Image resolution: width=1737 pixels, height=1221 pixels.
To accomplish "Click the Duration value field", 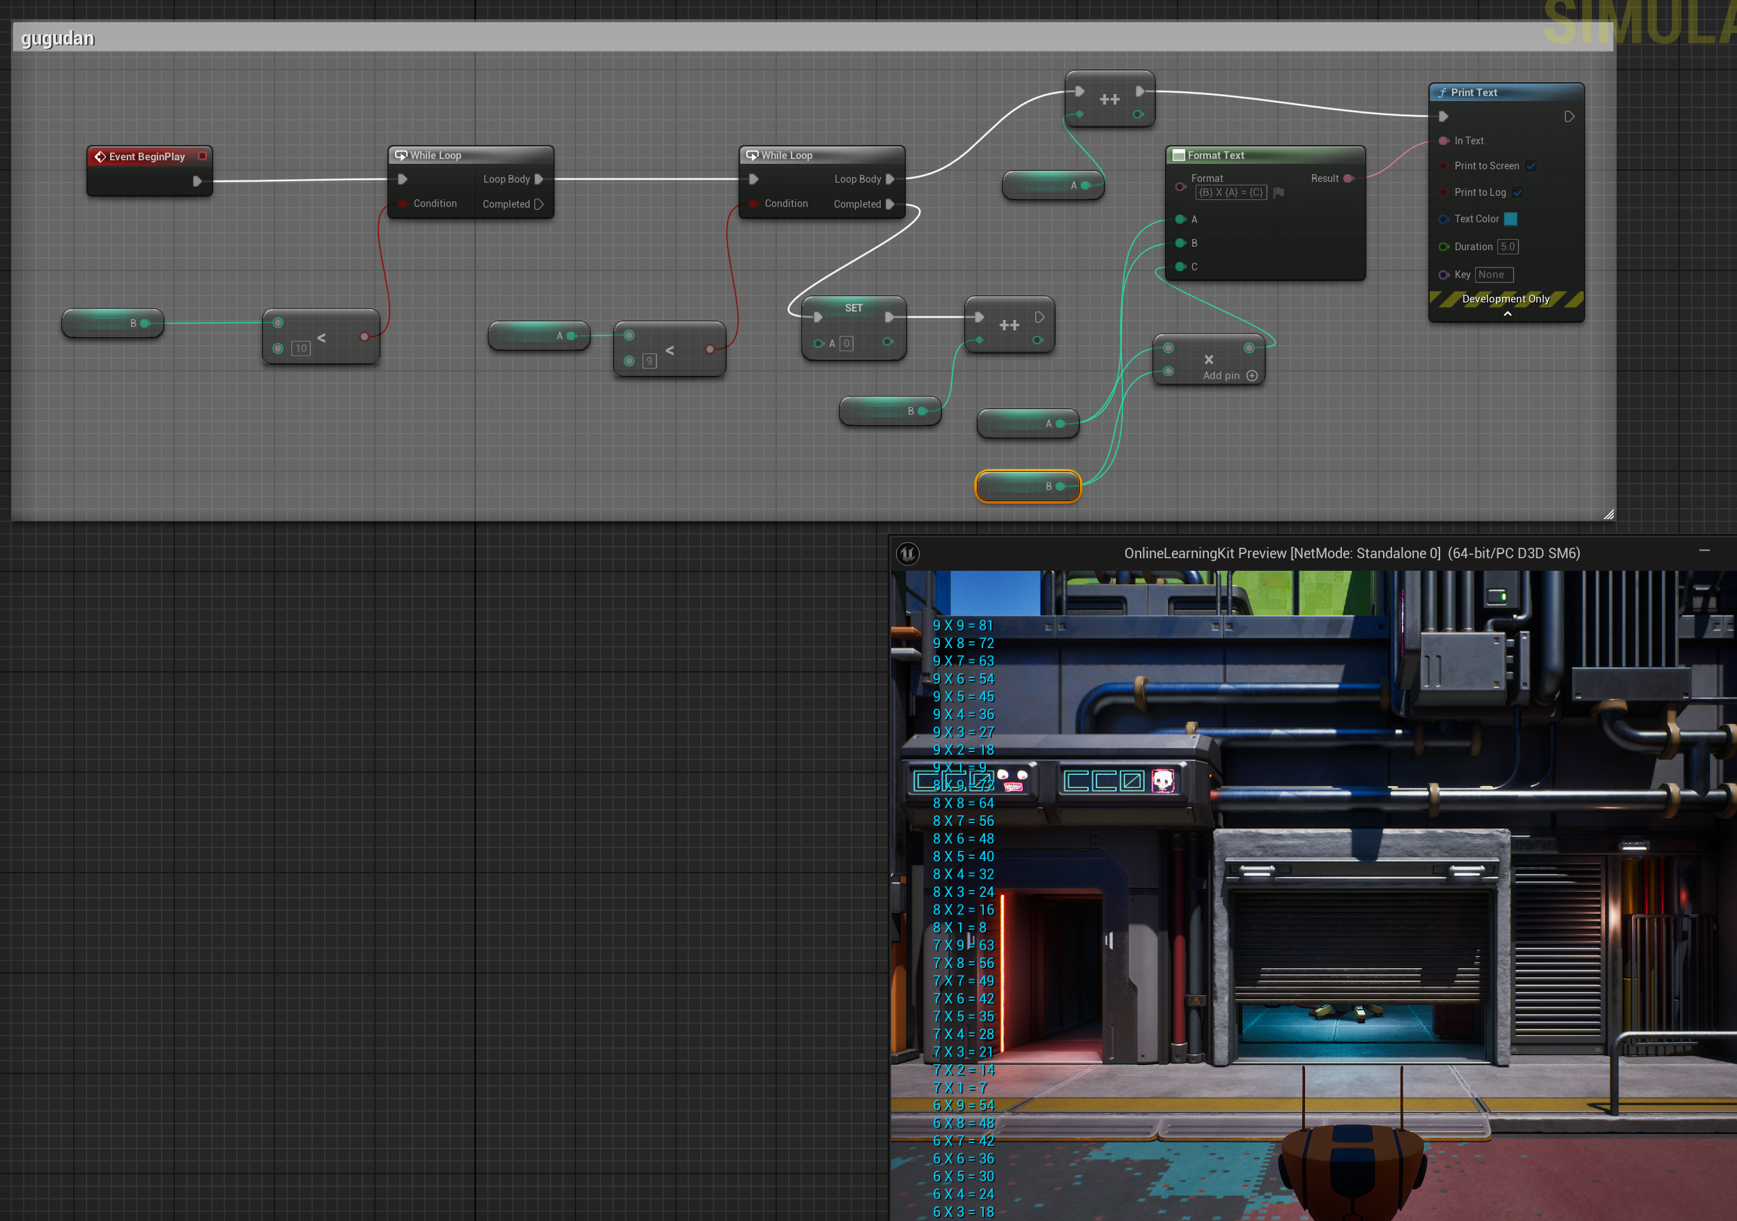I will (1508, 247).
